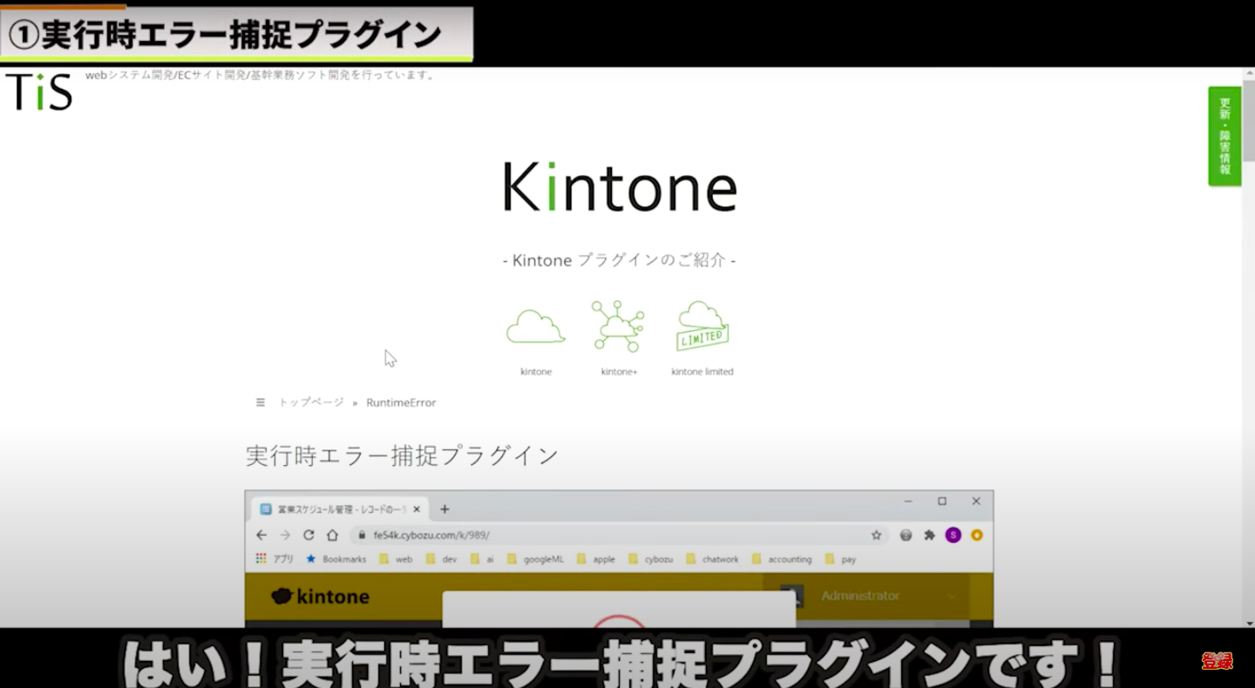This screenshot has height=688, width=1255.
Task: Click the puzzle-piece extensions icon
Action: coord(930,535)
